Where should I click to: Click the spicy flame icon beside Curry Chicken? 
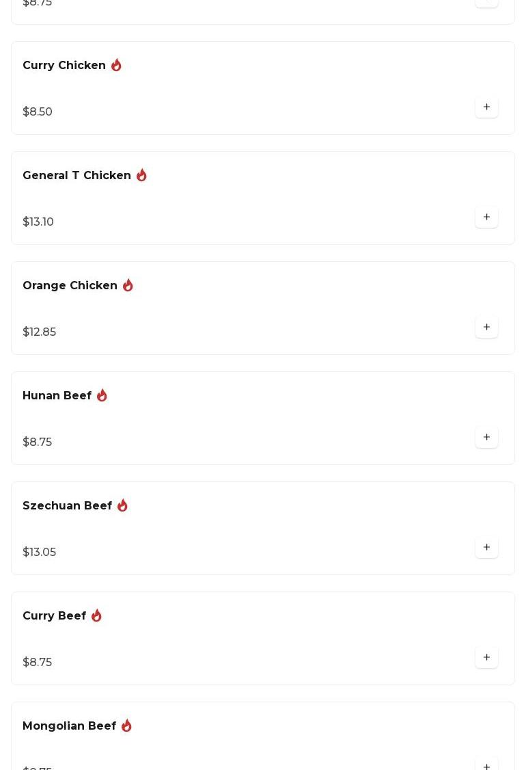point(116,66)
